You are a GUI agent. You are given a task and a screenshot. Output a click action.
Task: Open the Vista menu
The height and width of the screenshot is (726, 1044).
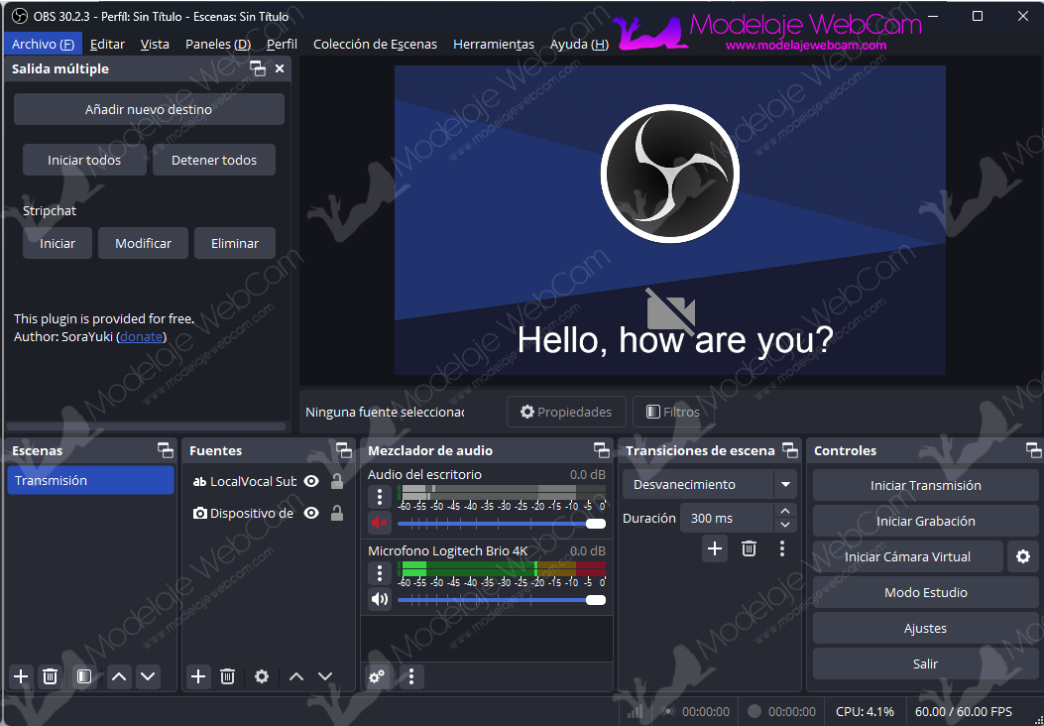[155, 44]
